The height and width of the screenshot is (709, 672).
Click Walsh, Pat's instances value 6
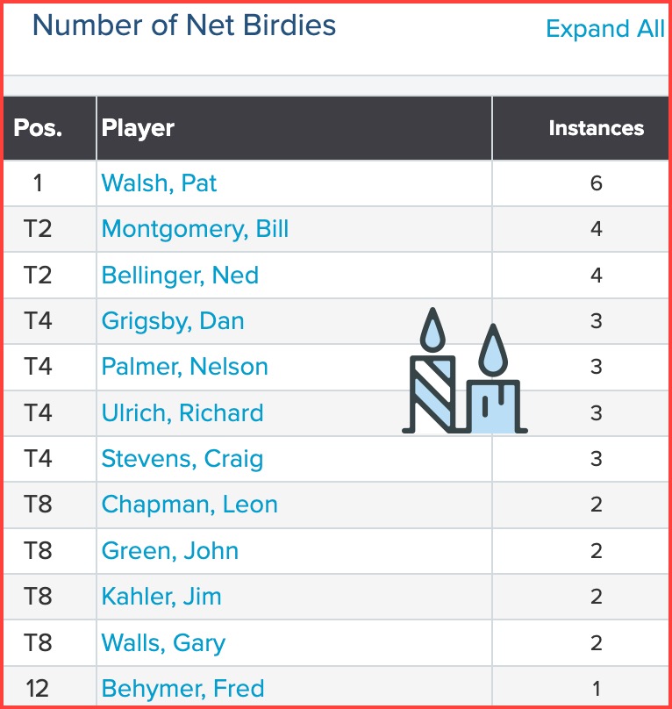coord(597,183)
